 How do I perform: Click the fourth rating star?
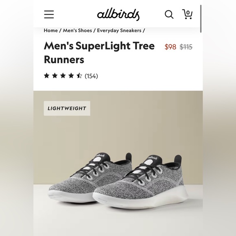[x=71, y=76]
